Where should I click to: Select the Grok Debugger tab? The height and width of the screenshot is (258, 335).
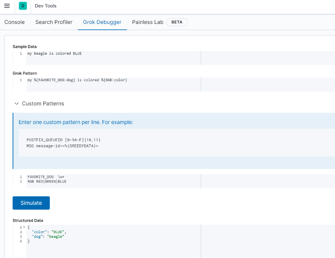click(102, 22)
